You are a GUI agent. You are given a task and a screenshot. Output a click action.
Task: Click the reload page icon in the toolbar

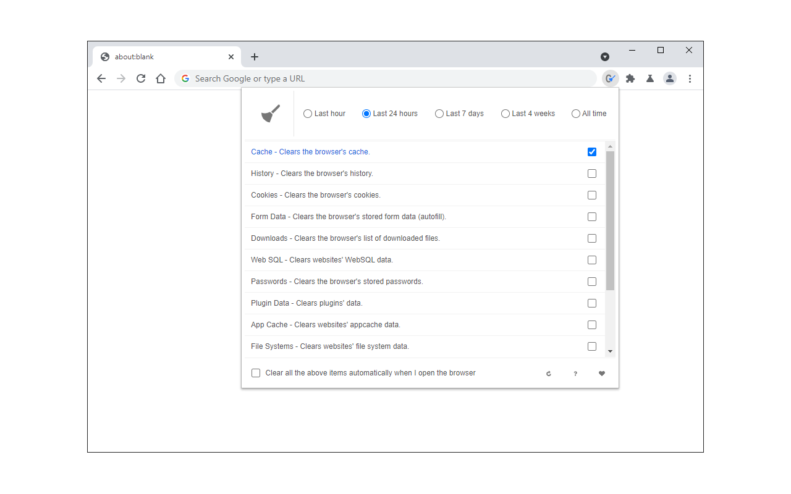tap(141, 78)
